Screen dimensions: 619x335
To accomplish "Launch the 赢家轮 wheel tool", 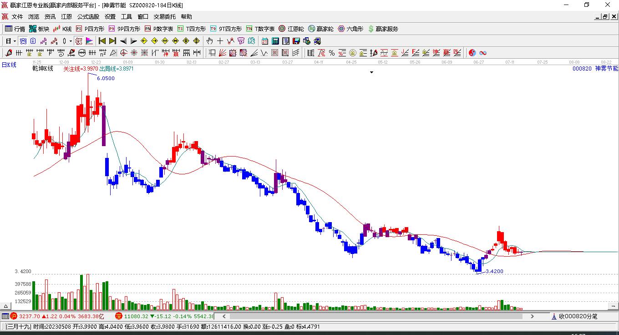I will coord(321,29).
